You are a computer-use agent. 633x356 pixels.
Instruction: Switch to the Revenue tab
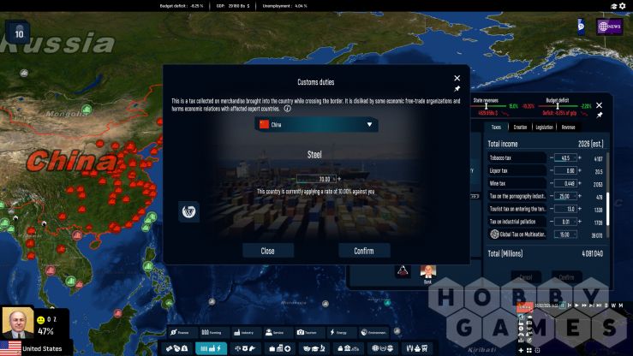[568, 127]
